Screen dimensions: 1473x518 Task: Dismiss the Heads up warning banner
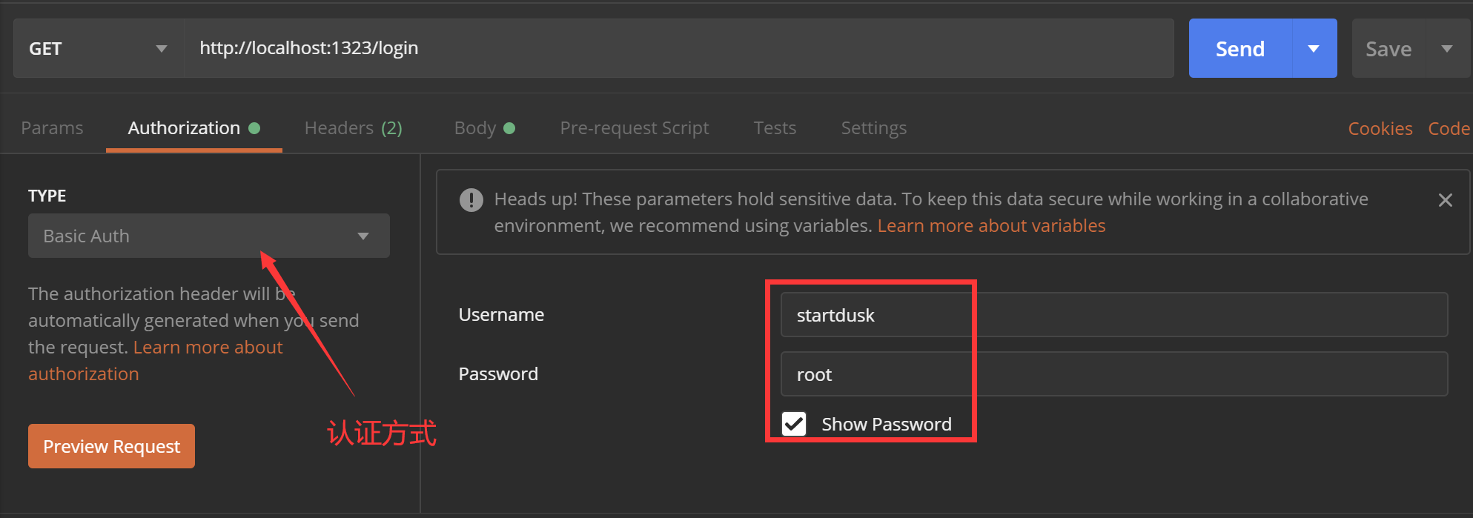1445,200
